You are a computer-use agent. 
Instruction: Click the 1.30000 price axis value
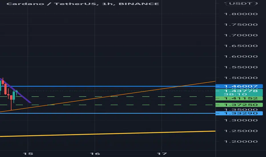tap(241, 120)
